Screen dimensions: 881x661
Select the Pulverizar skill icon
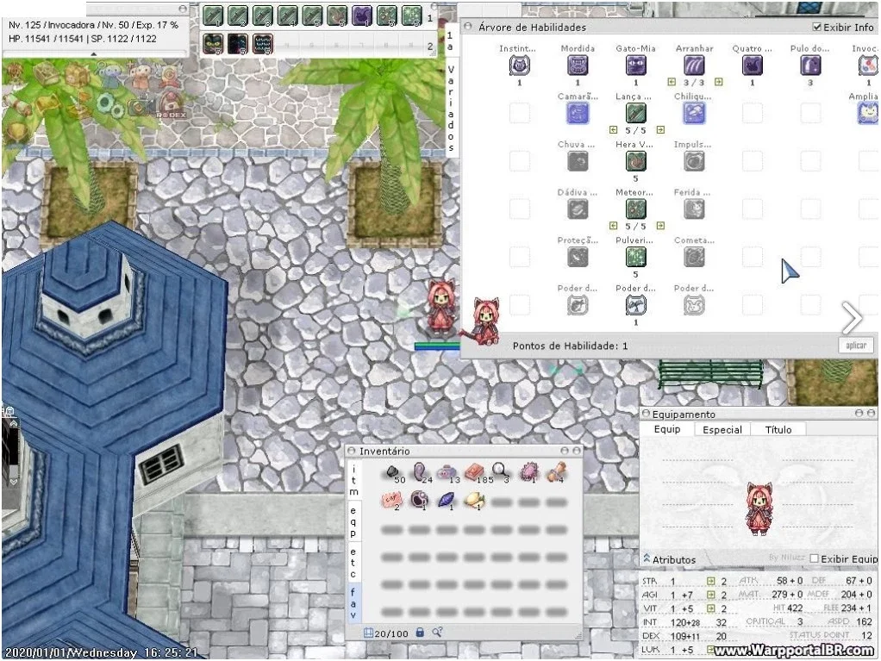click(x=635, y=257)
